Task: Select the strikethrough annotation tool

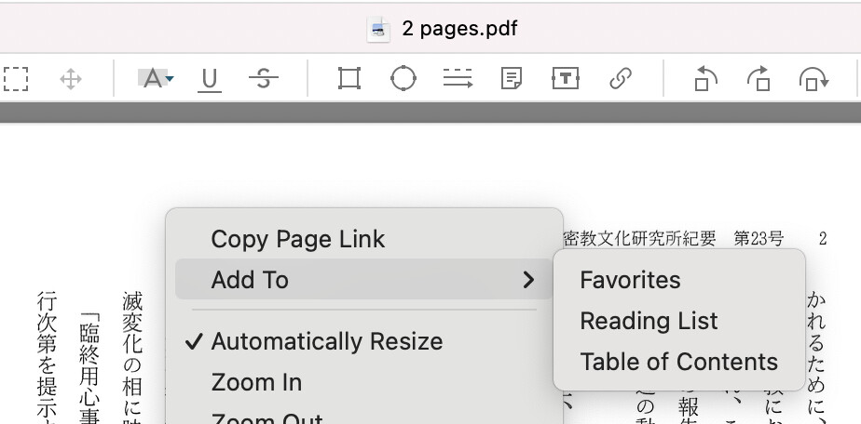Action: [x=264, y=79]
